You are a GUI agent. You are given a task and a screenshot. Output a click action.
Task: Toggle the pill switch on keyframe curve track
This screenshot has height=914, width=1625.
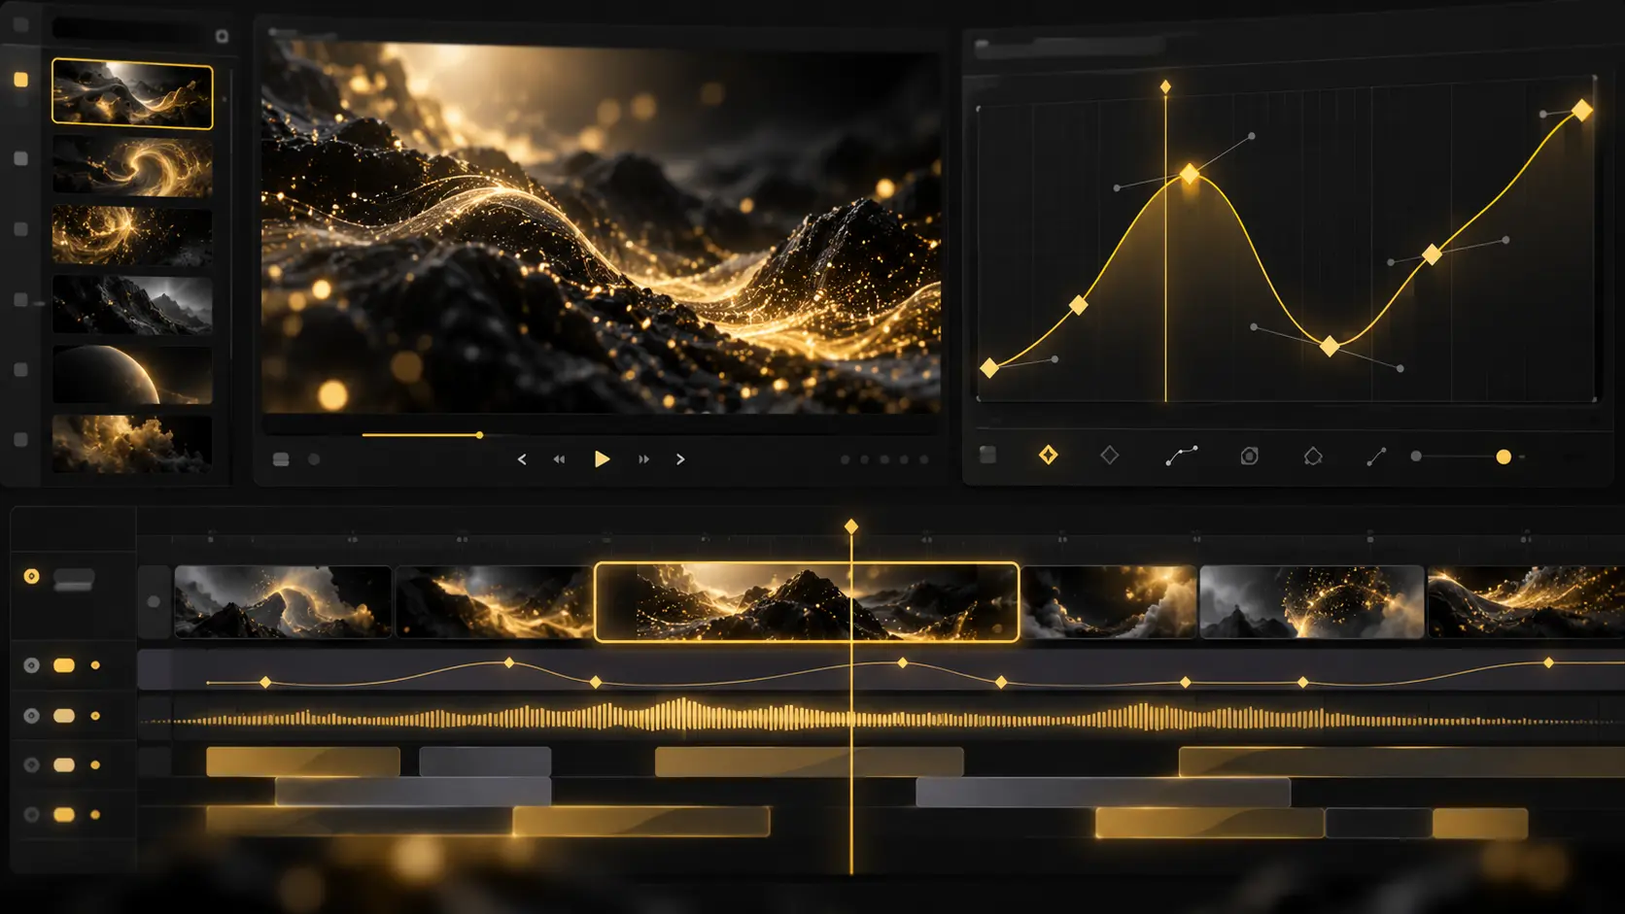64,665
